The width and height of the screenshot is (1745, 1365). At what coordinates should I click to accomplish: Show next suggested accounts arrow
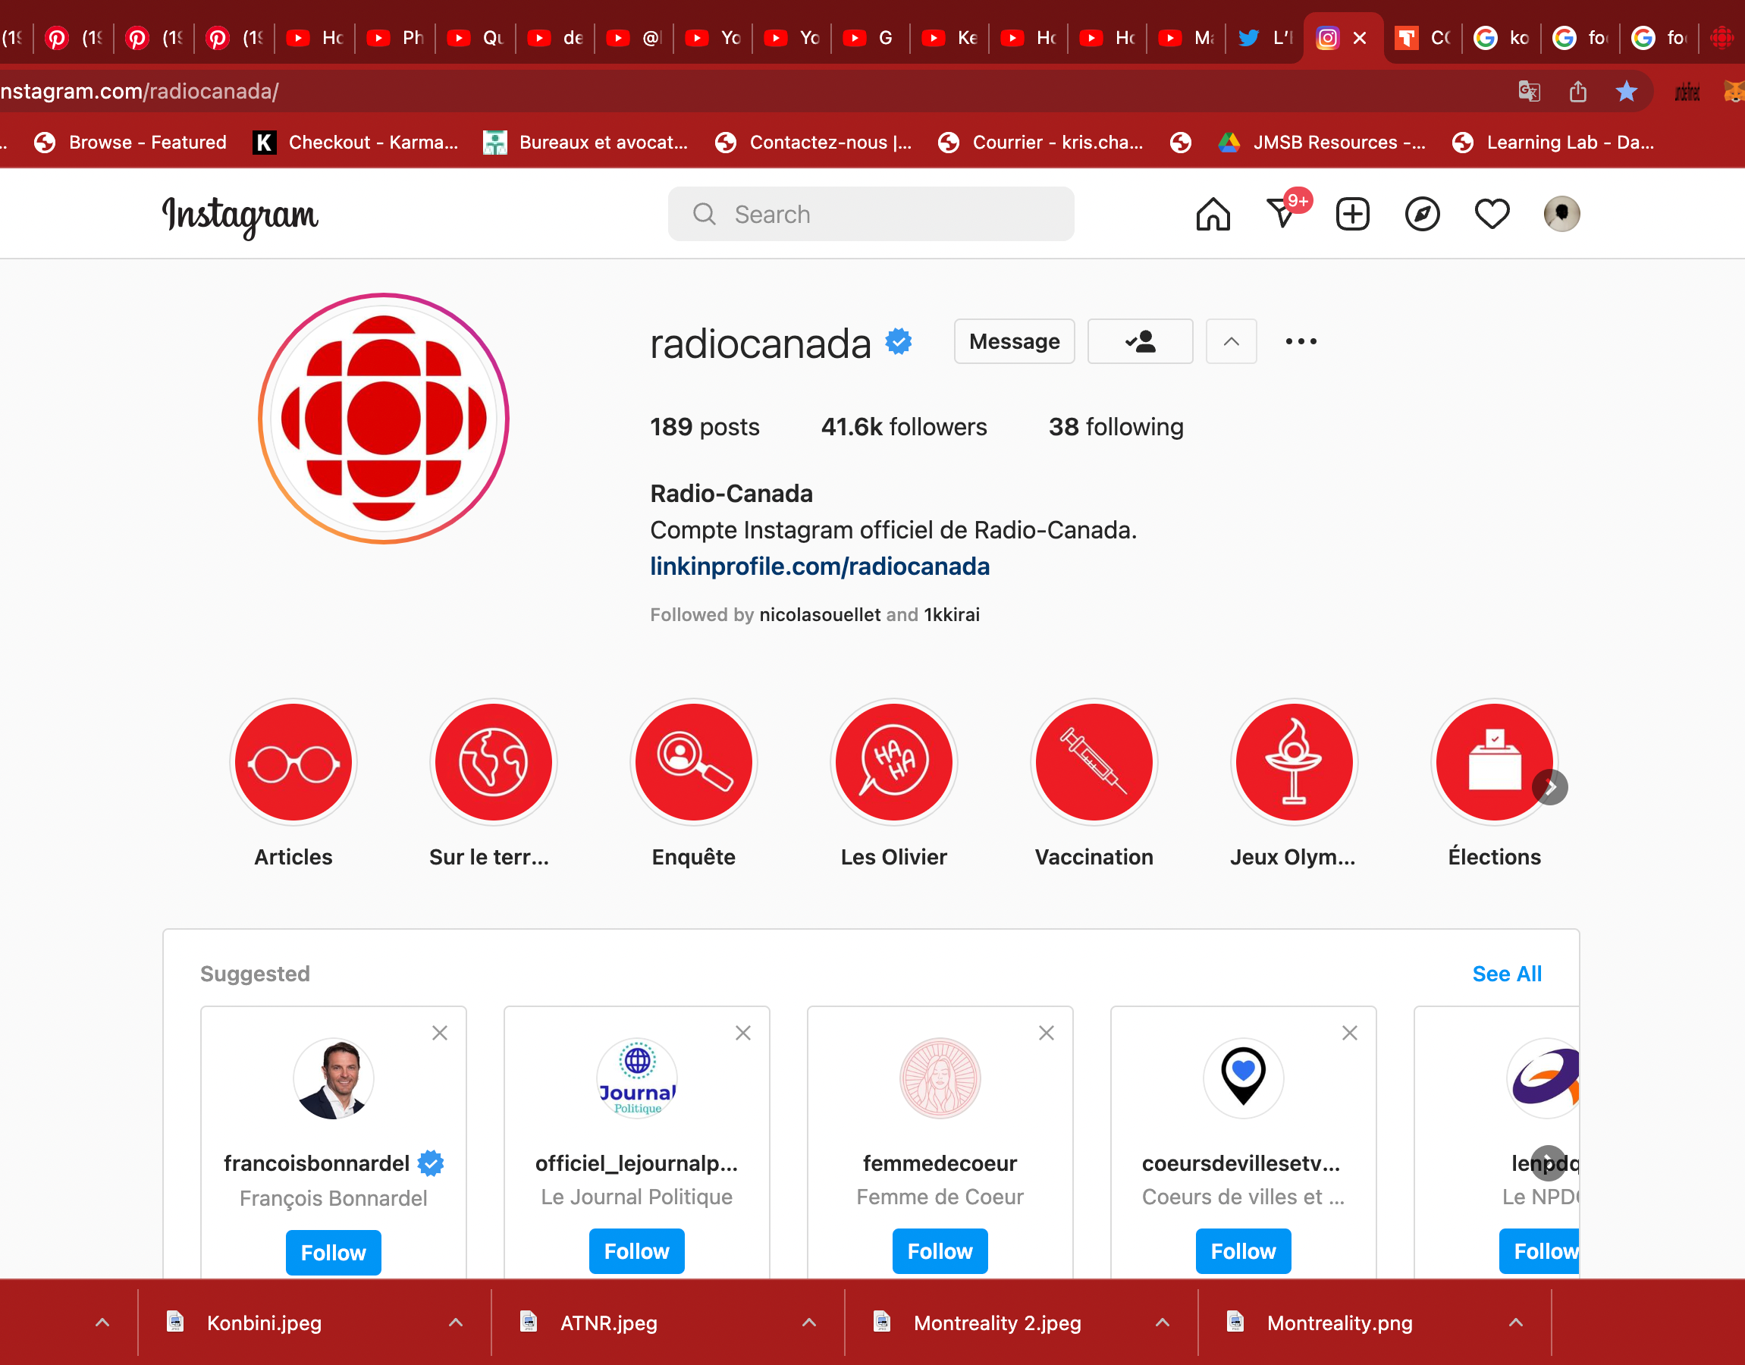pyautogui.click(x=1549, y=1163)
